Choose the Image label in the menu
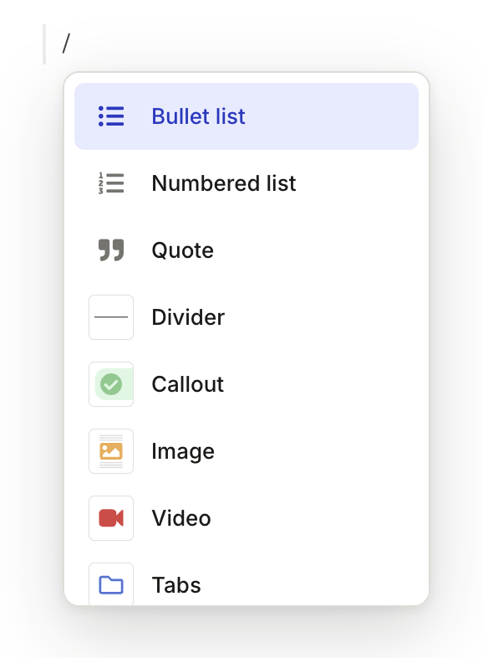This screenshot has height=658, width=483. 183,451
